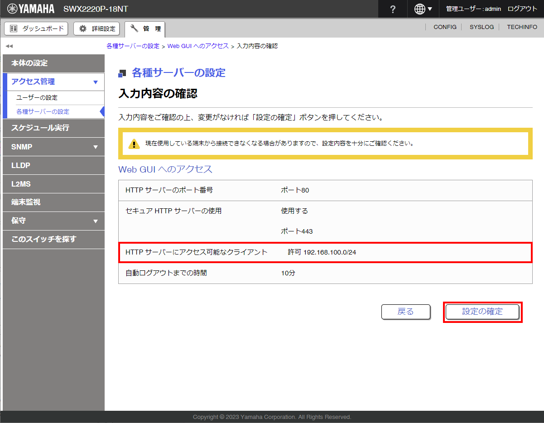Open the SYSLOG link

tap(481, 27)
